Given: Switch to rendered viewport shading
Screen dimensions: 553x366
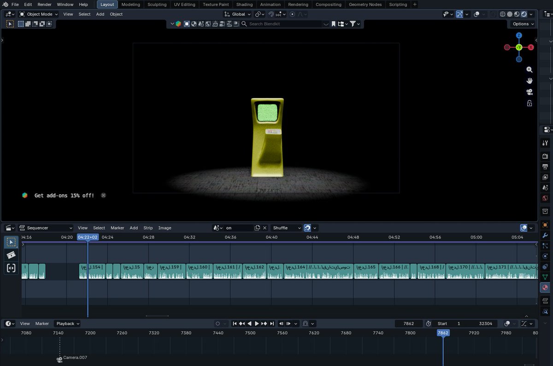Looking at the screenshot, I should click(x=524, y=14).
